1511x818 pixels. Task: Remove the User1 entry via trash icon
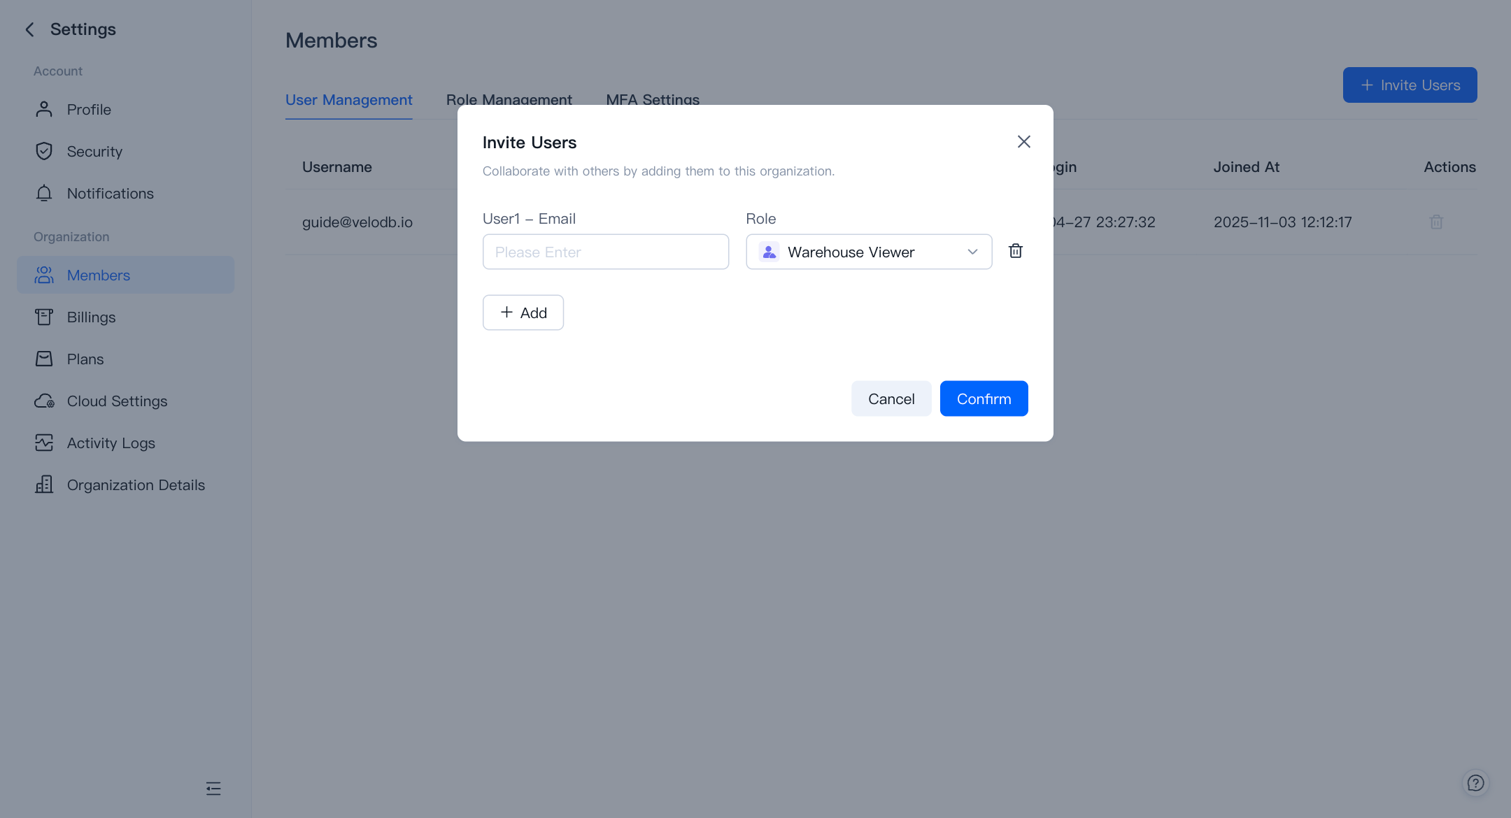pyautogui.click(x=1016, y=251)
